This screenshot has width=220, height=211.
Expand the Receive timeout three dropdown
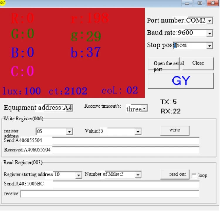tap(144, 108)
